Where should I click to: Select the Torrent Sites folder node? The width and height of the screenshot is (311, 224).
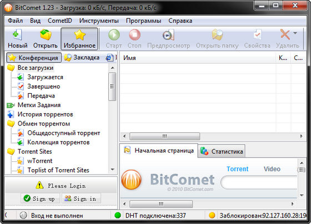34,151
